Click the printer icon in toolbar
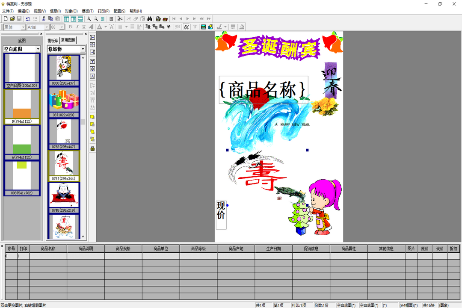This screenshot has width=462, height=308. click(158, 19)
